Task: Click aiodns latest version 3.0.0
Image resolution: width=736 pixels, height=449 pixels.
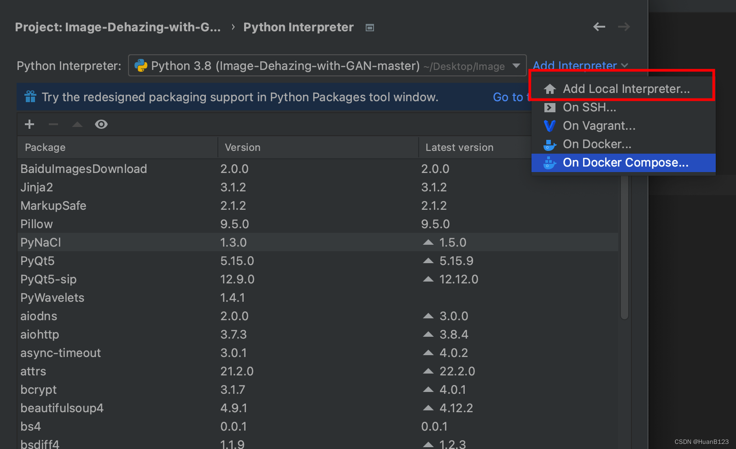Action: (x=454, y=316)
